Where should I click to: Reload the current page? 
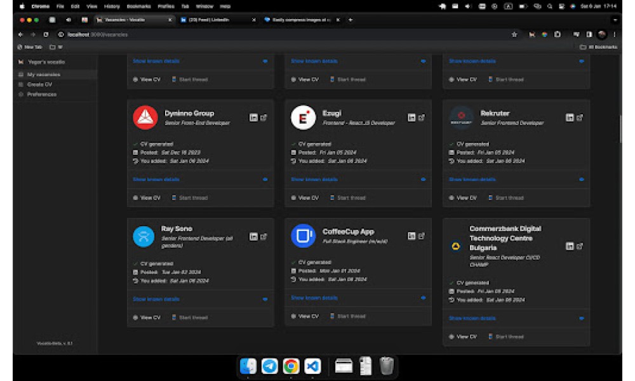pyautogui.click(x=46, y=35)
